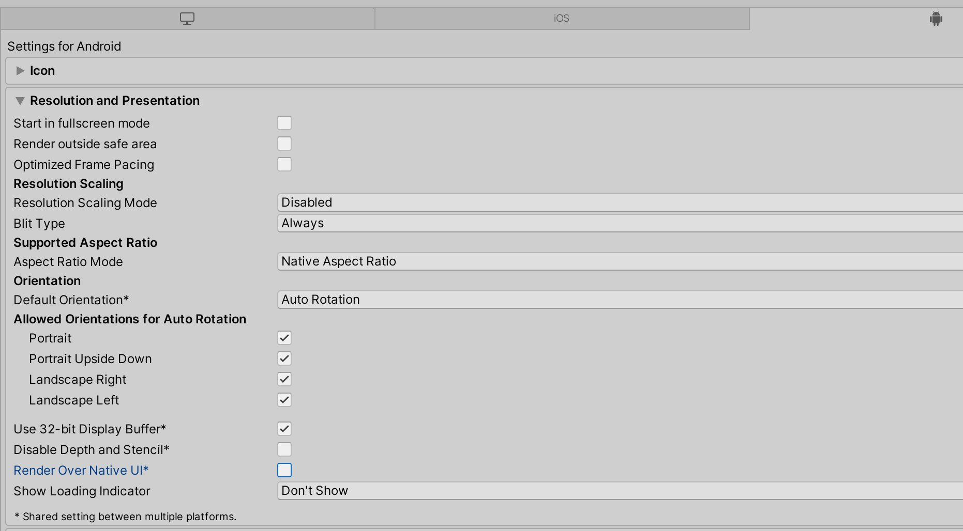This screenshot has height=531, width=963.
Task: Click the Resolution Scaling Mode label
Action: (x=85, y=203)
